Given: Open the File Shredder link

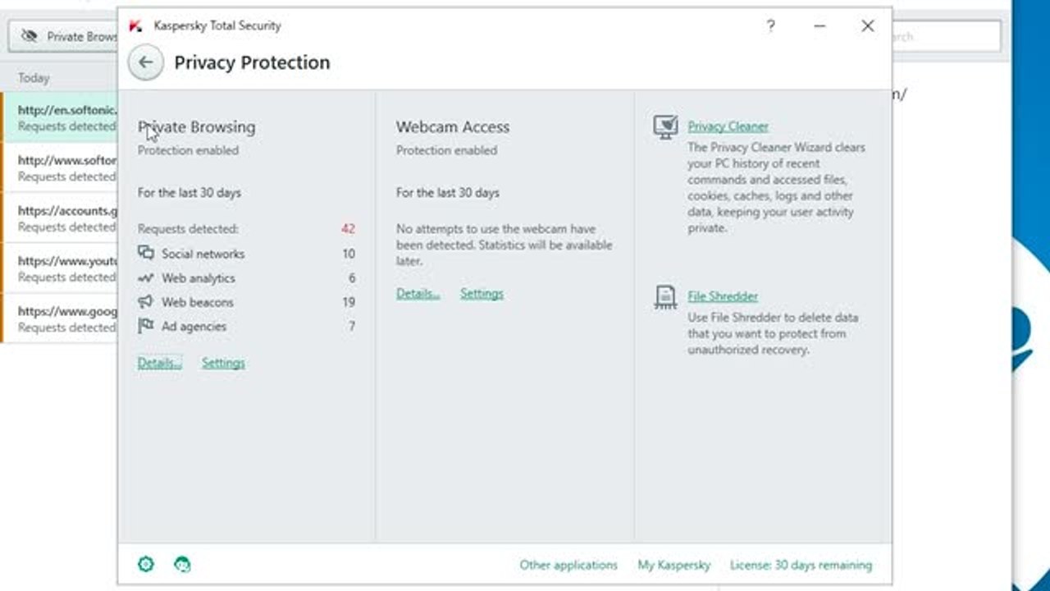Looking at the screenshot, I should click(723, 296).
